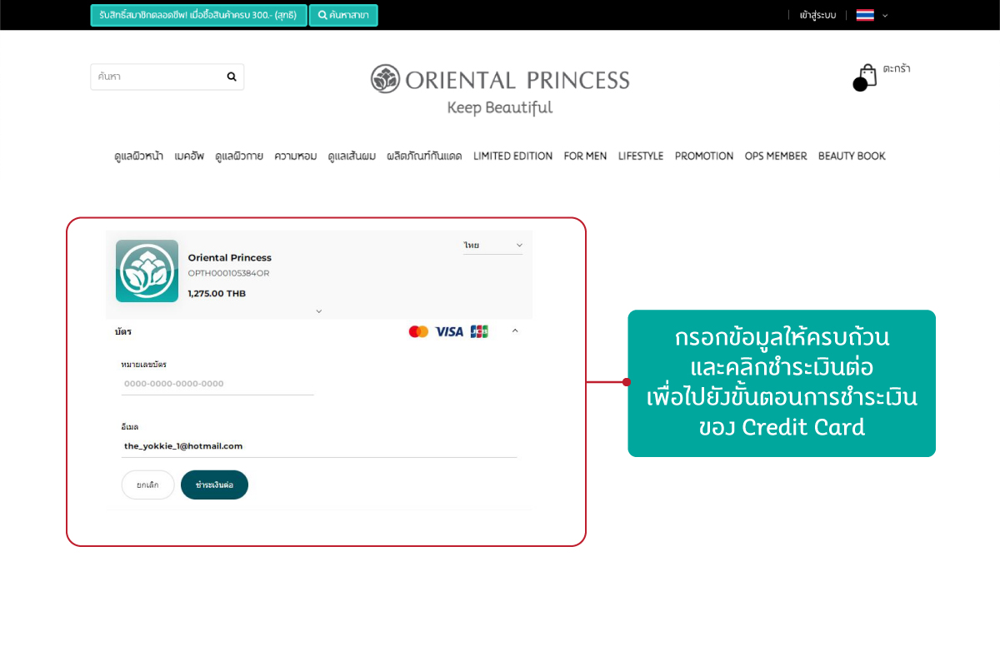Go to LIMITED EDITION menu

[513, 156]
